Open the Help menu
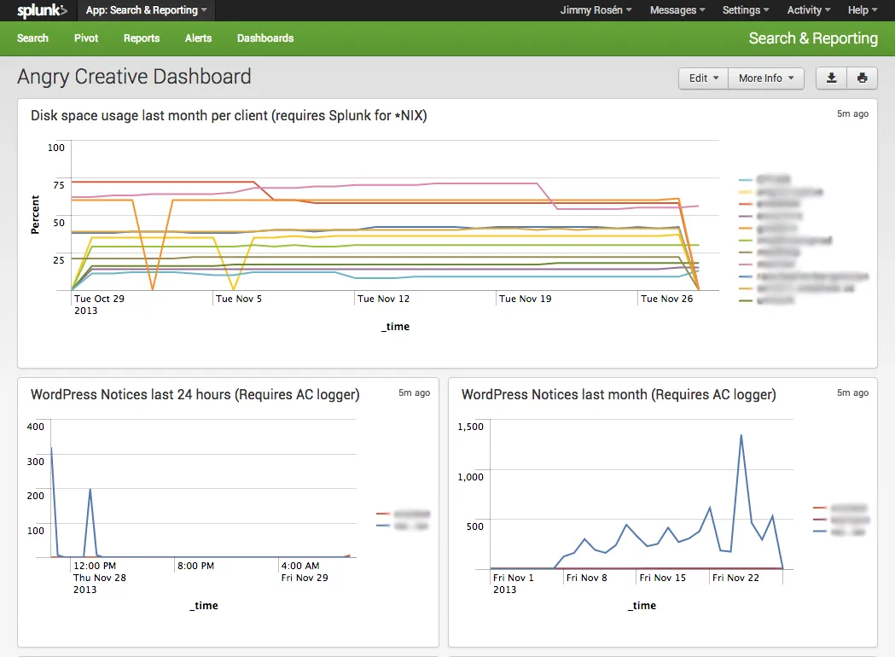The height and width of the screenshot is (657, 895). coord(861,9)
